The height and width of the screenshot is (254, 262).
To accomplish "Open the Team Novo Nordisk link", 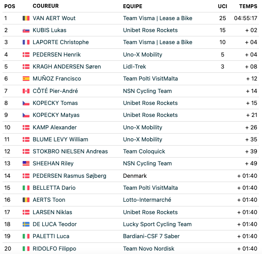I will (149, 248).
